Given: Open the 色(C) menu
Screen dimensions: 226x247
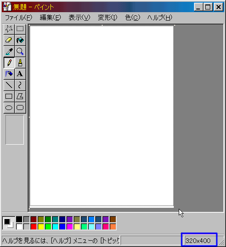Looking at the screenshot, I should pyautogui.click(x=132, y=18).
